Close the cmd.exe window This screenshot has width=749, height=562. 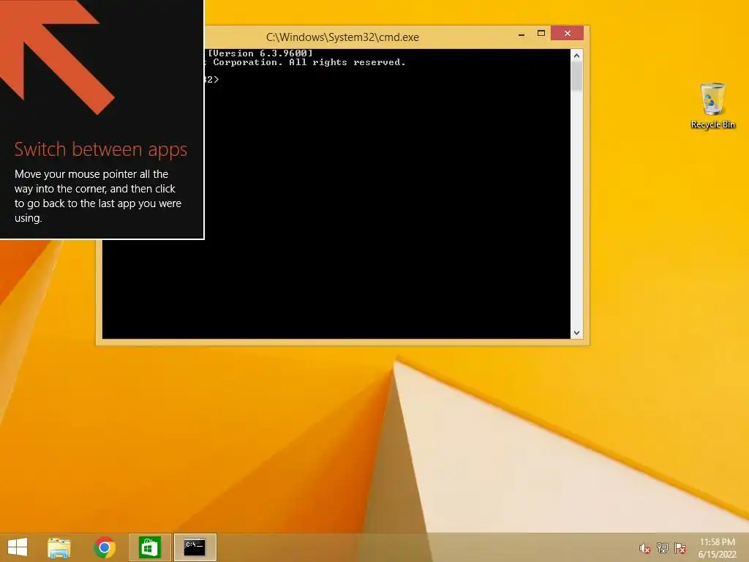click(567, 33)
